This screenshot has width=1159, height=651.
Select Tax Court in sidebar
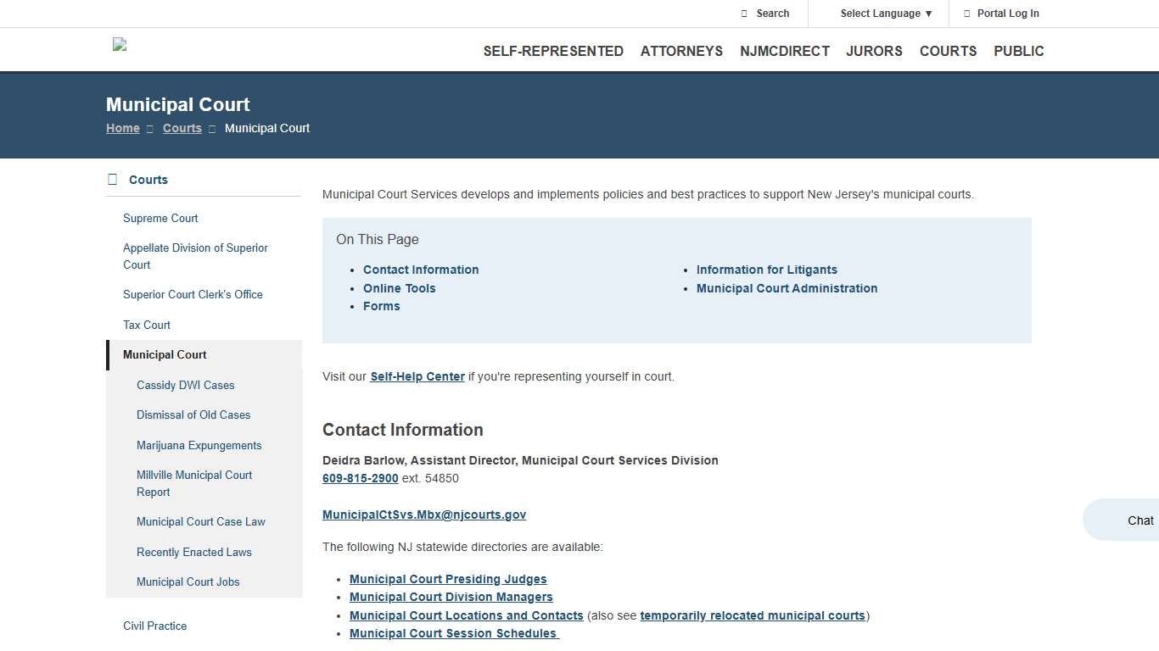point(147,325)
